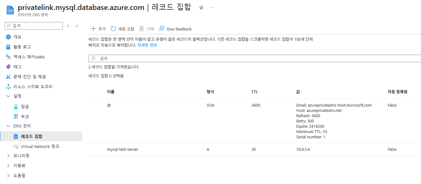Sort by the 형식 column header
The height and width of the screenshot is (184, 421).
coord(210,92)
